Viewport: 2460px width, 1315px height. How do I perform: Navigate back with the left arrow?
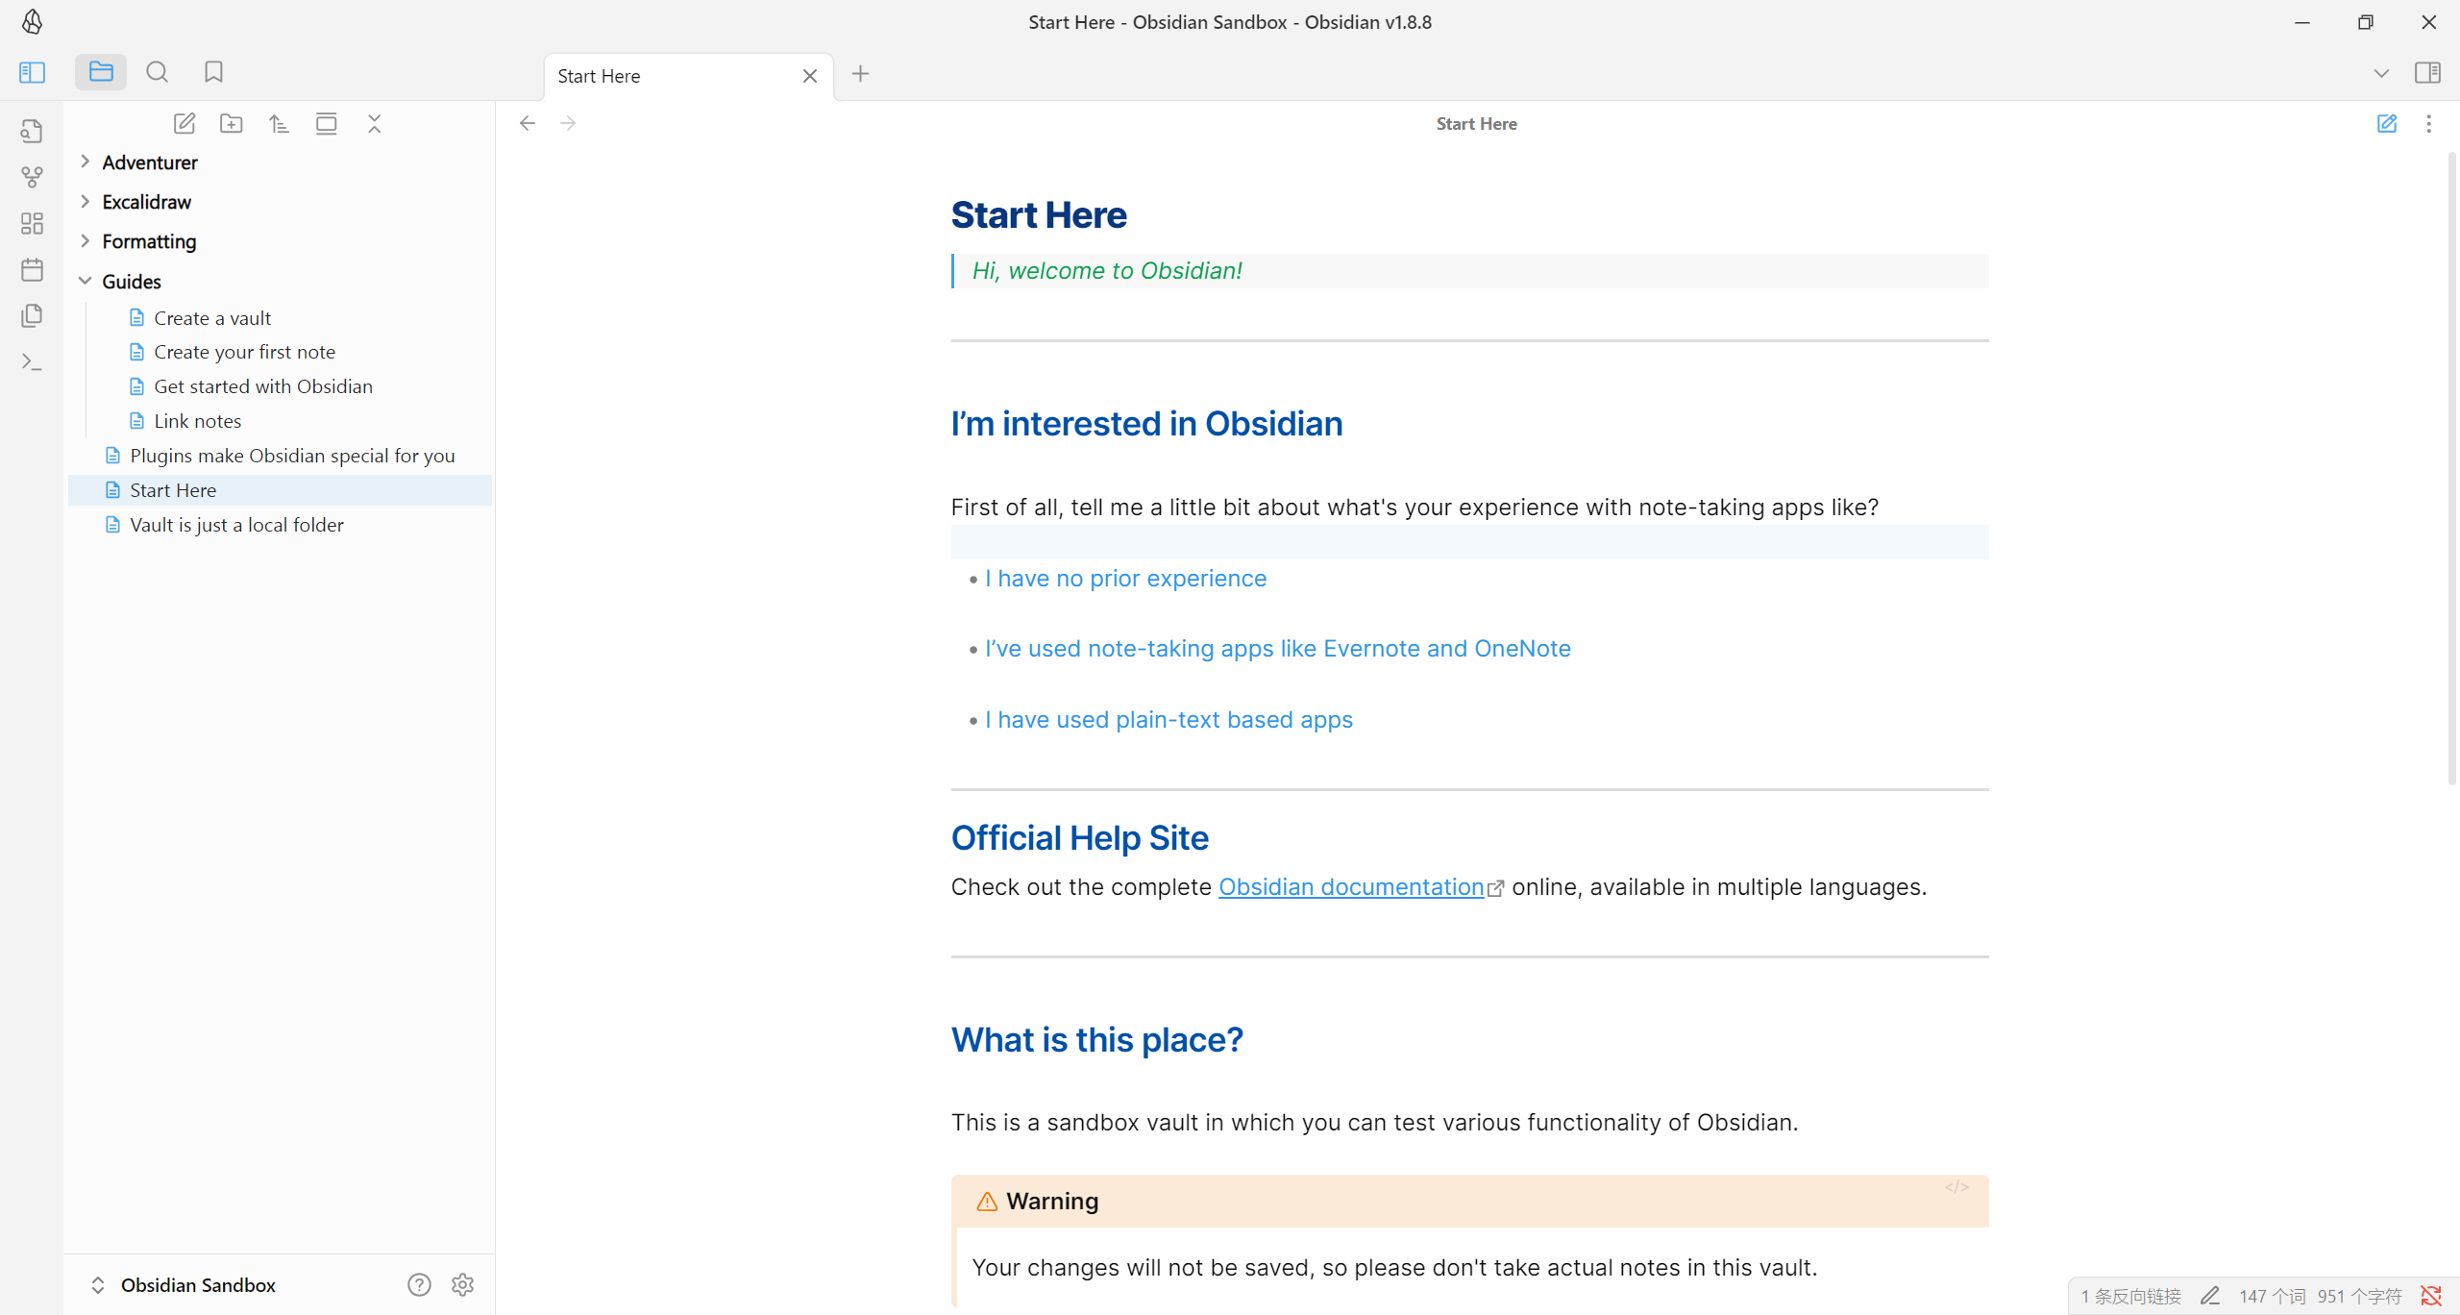pyautogui.click(x=528, y=123)
